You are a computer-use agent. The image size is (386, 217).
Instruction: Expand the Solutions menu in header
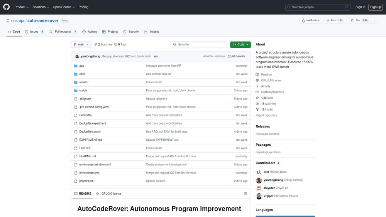click(41, 7)
